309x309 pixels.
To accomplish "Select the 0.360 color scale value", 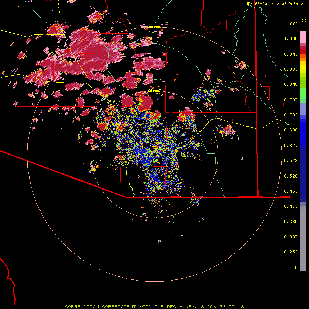I will 291,222.
